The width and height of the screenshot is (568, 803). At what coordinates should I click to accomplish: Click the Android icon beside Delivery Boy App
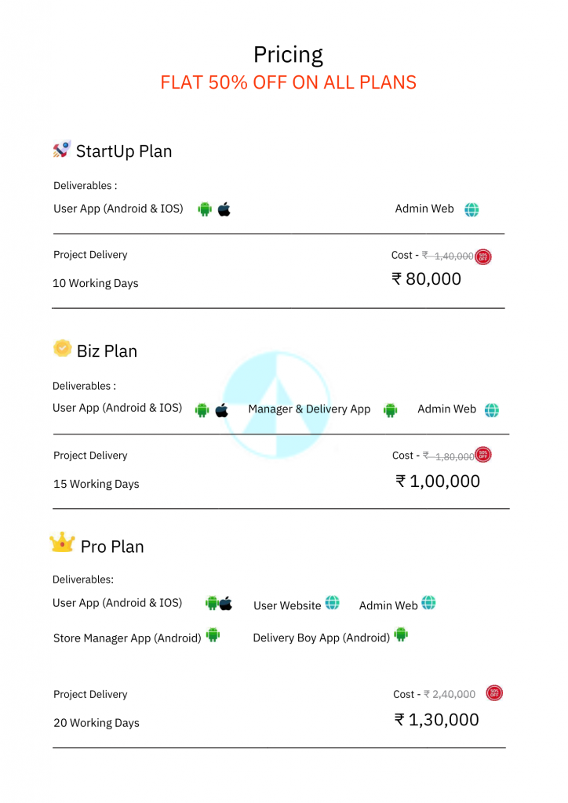click(401, 634)
